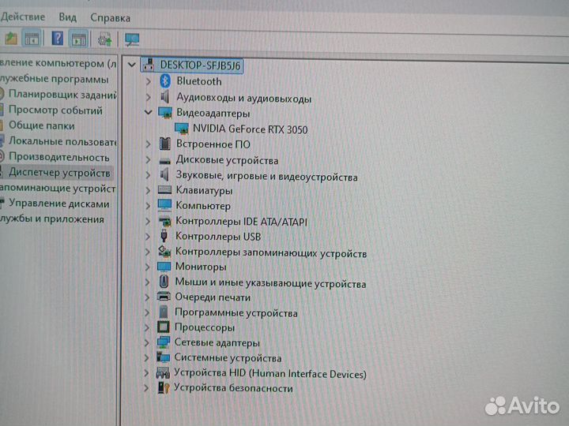Collapse the DESKTOP-SFJB5J6 root node
The width and height of the screenshot is (569, 426).
click(131, 65)
